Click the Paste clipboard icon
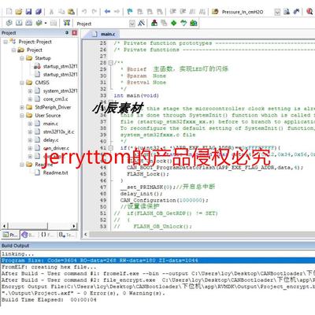Image resolution: width=315 pixels, height=315 pixels. pyautogui.click(x=71, y=12)
